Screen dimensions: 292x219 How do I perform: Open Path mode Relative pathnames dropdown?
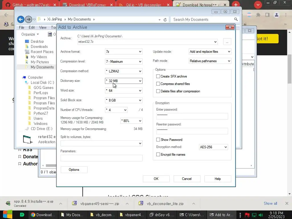coord(210,61)
